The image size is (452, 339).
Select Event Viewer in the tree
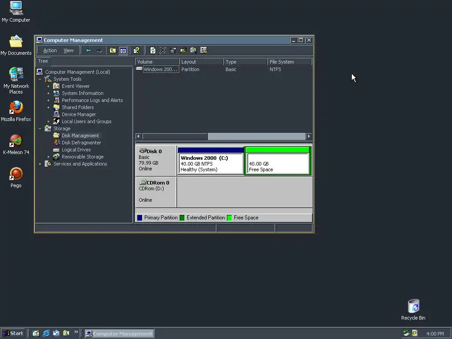click(x=75, y=86)
